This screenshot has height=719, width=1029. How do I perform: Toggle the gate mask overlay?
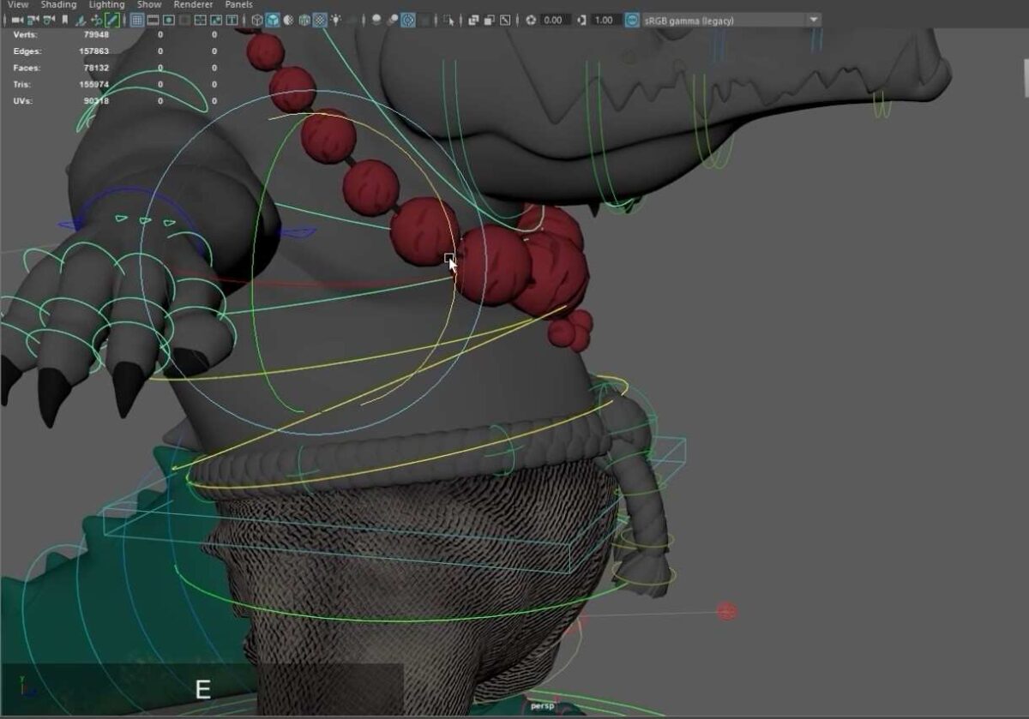click(x=185, y=20)
